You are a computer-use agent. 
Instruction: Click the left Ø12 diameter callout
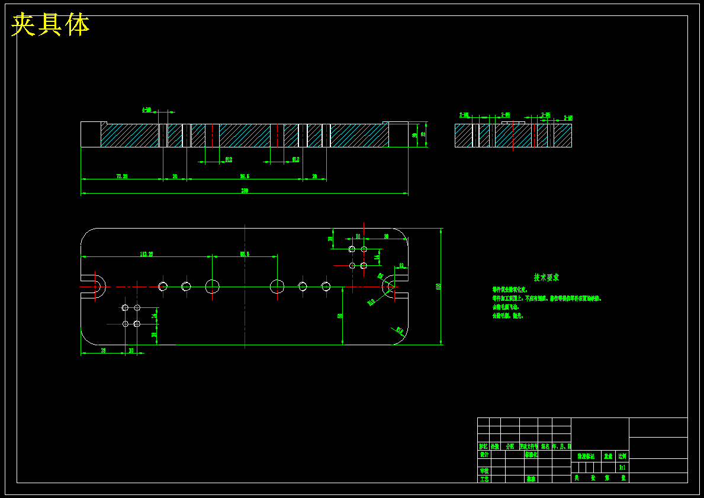(228, 159)
